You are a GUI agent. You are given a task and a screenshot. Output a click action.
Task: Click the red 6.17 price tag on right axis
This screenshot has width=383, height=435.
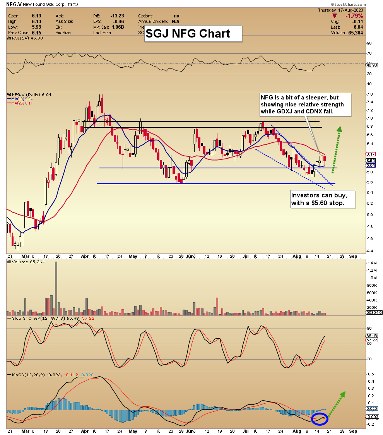371,154
